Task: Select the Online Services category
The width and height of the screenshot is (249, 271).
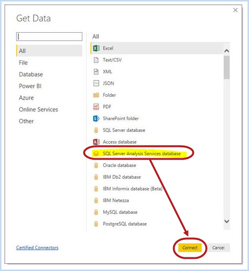Action: click(38, 109)
